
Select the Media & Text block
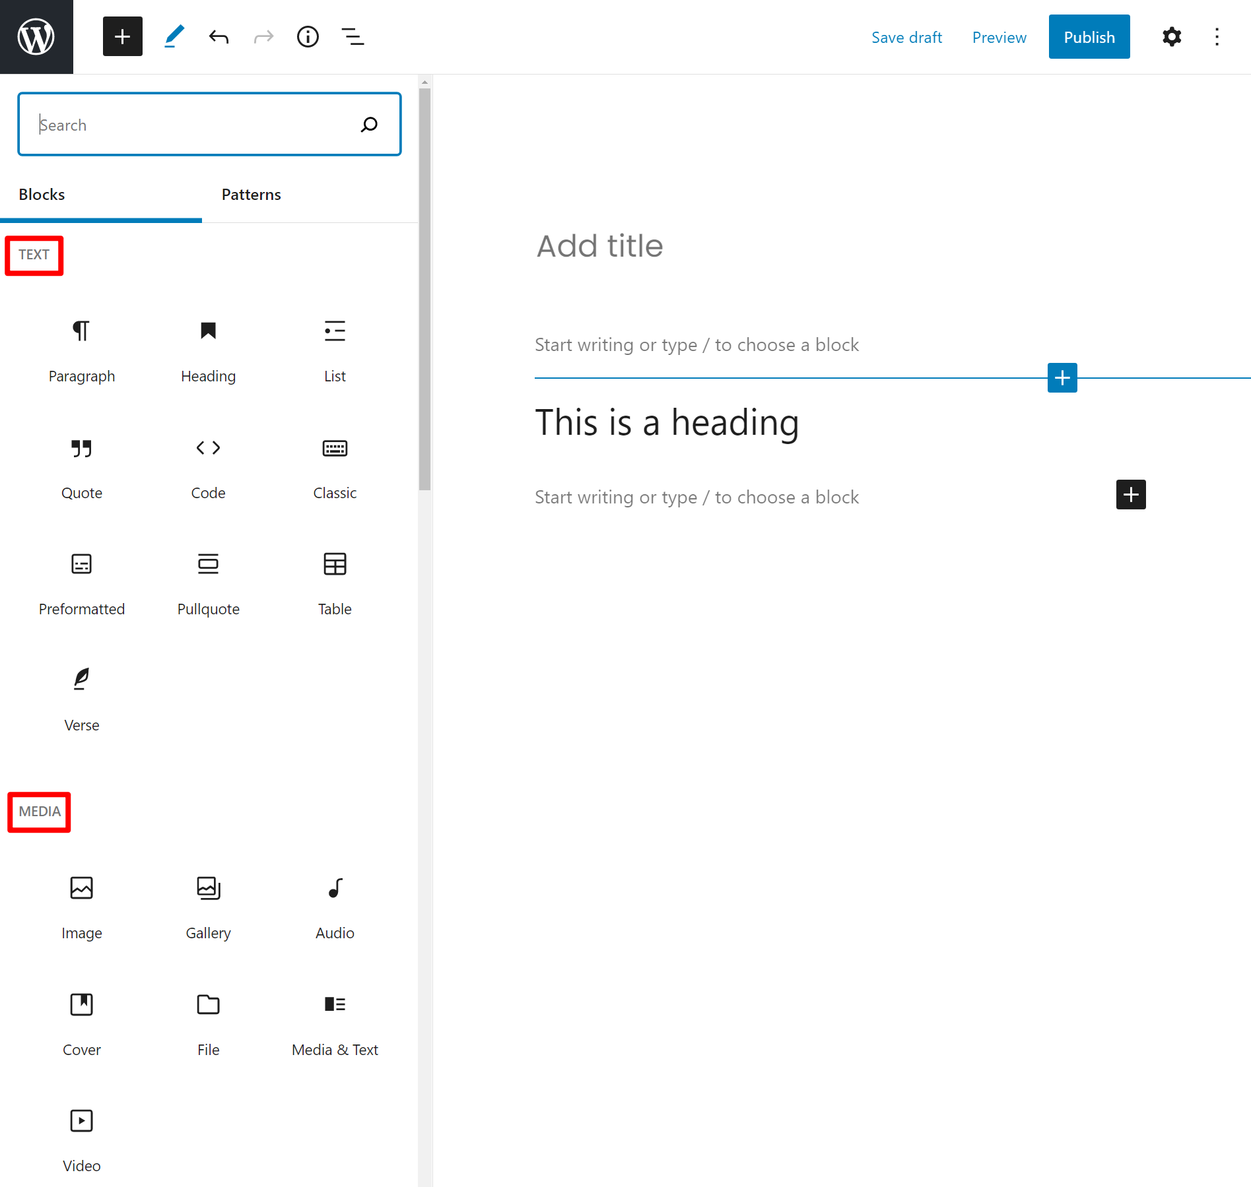[335, 1023]
